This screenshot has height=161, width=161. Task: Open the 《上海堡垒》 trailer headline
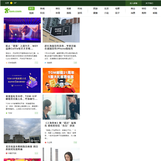pyautogui.click(x=60, y=124)
